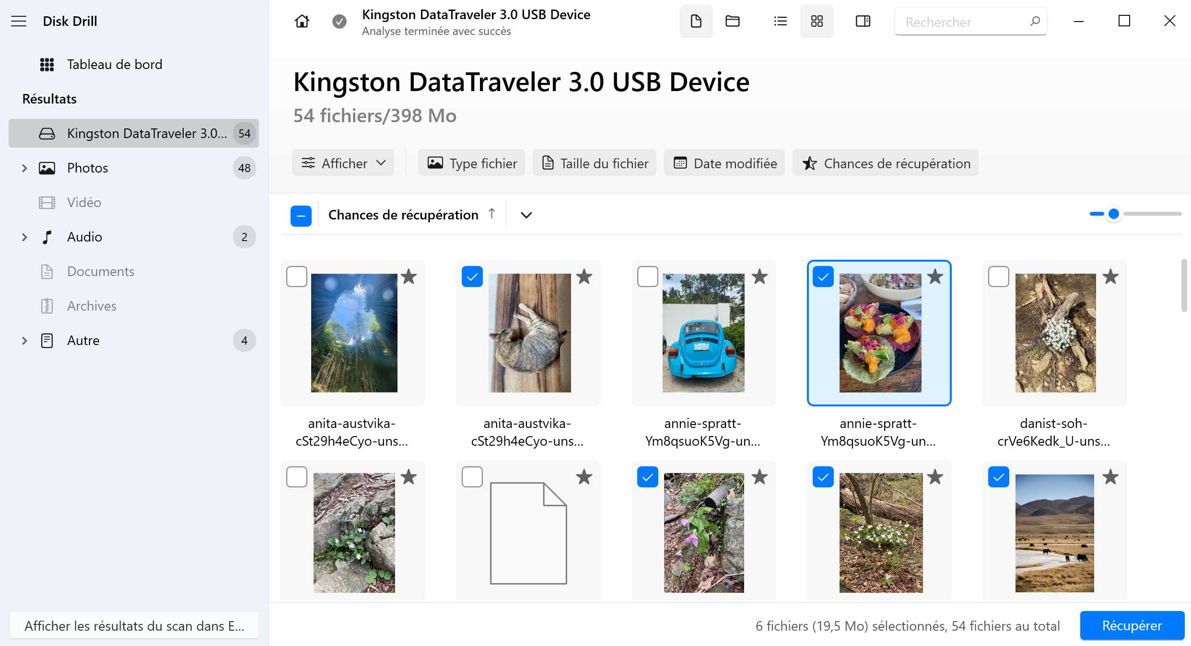
Task: Star the blue car photo
Action: [759, 277]
